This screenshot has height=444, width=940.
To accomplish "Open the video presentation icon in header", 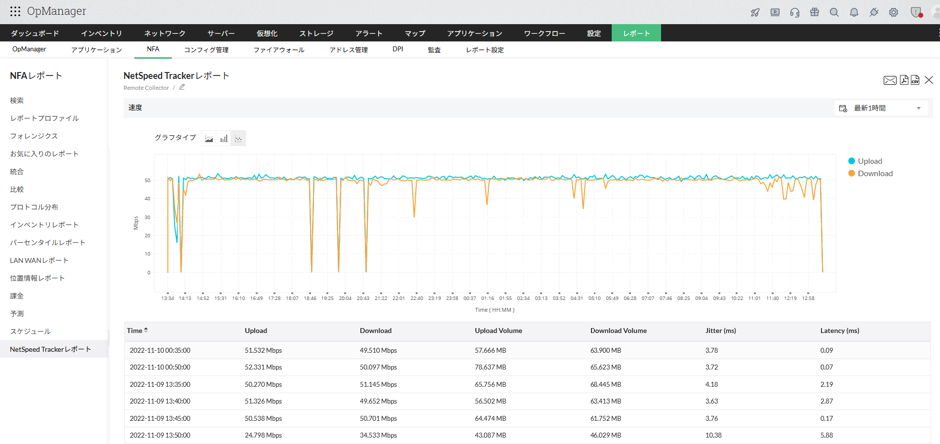I will (775, 12).
